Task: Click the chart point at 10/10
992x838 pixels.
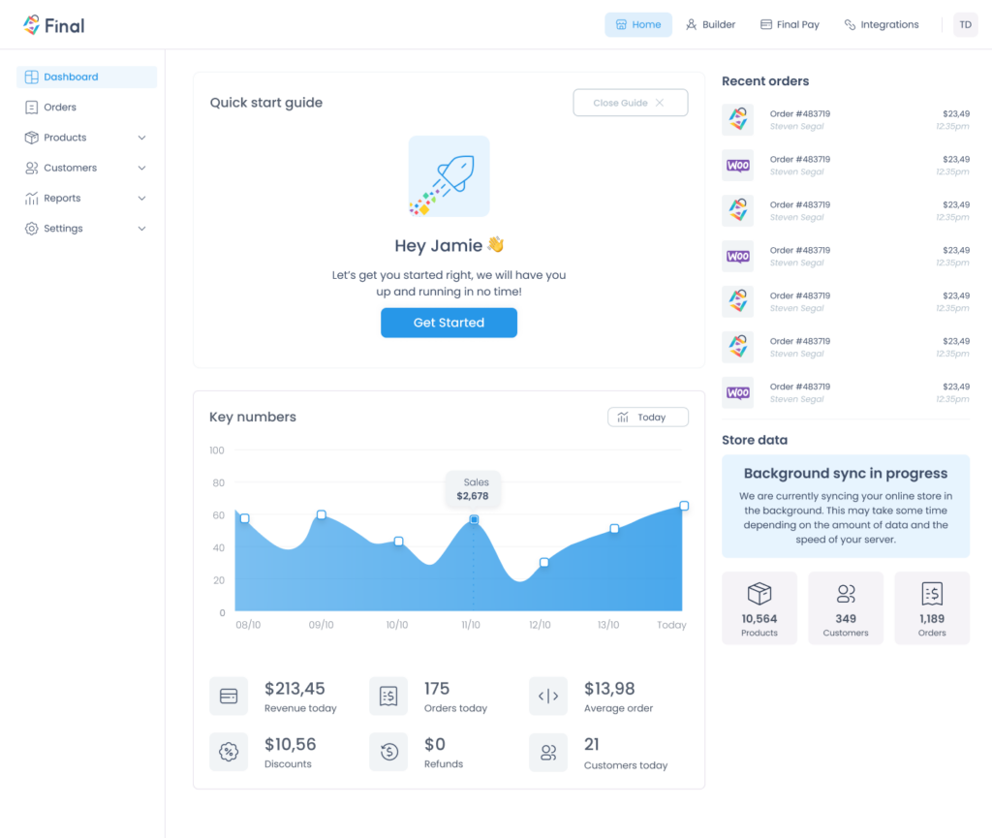Action: pos(398,542)
